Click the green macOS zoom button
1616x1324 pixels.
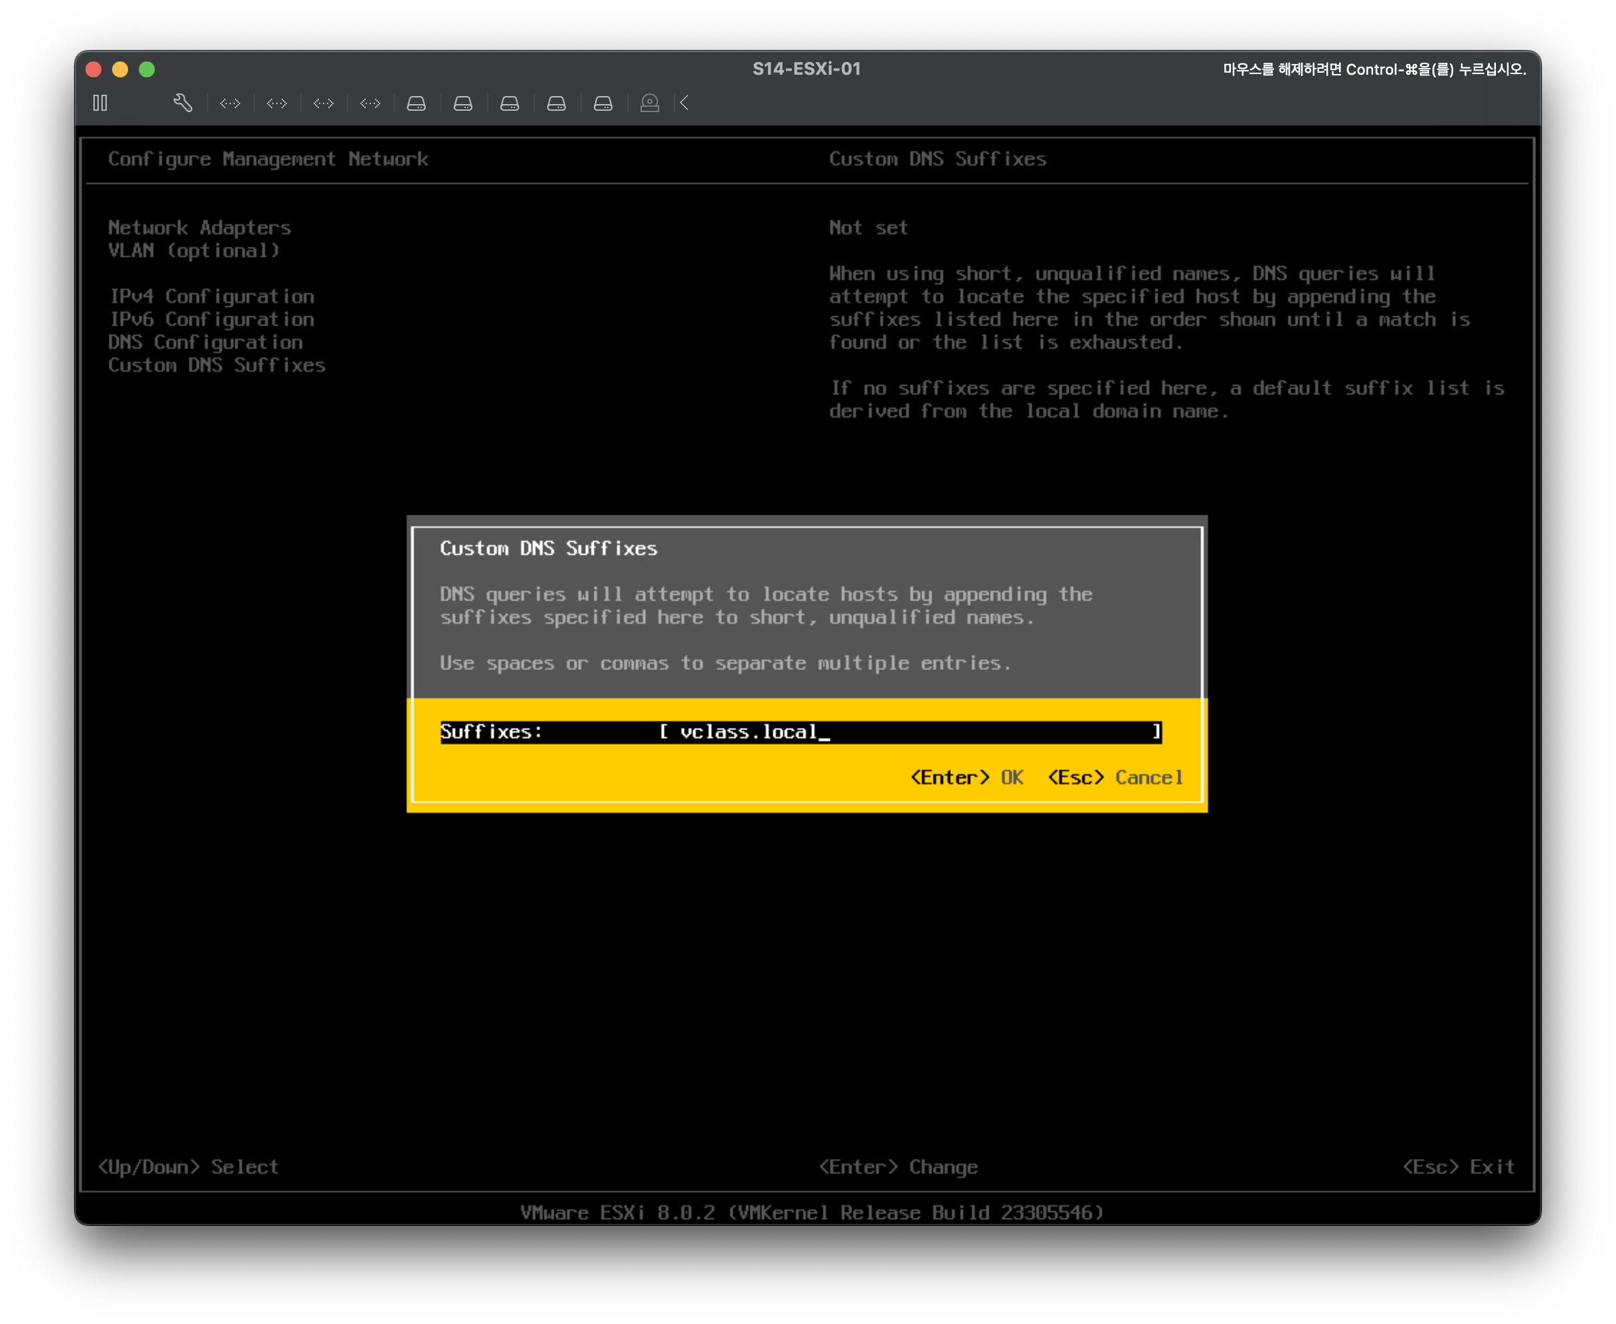click(x=147, y=69)
